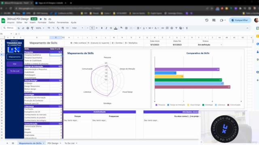The width and height of the screenshot is (259, 145).
Task: Open the horizontal align dropdown
Action: click(139, 28)
